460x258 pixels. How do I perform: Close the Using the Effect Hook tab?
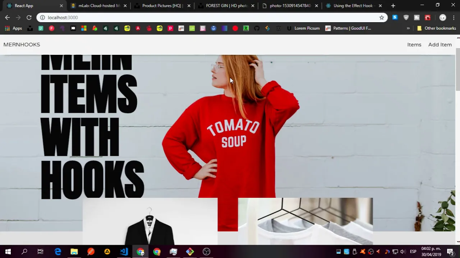click(380, 5)
